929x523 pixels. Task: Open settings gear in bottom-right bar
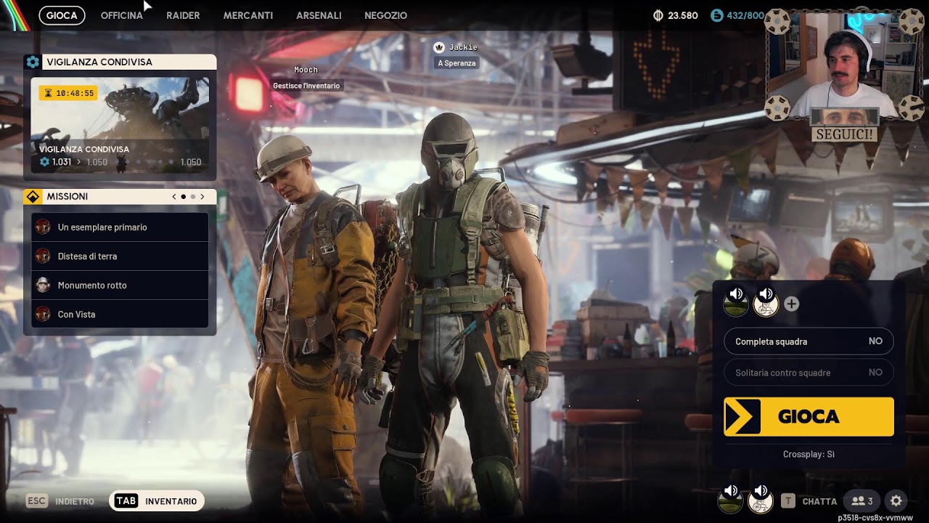pyautogui.click(x=896, y=500)
